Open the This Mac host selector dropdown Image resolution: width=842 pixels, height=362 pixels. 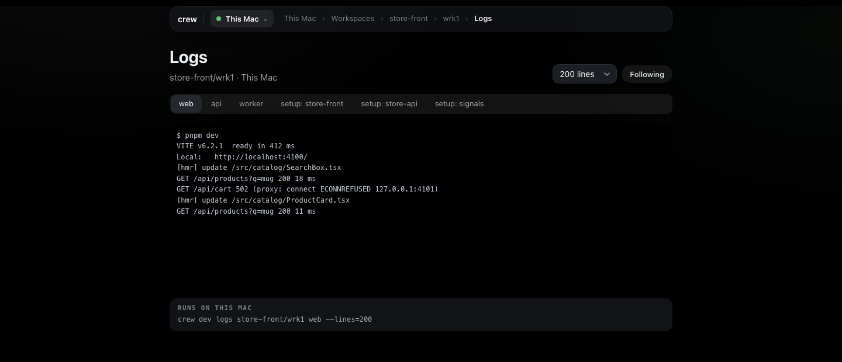242,19
